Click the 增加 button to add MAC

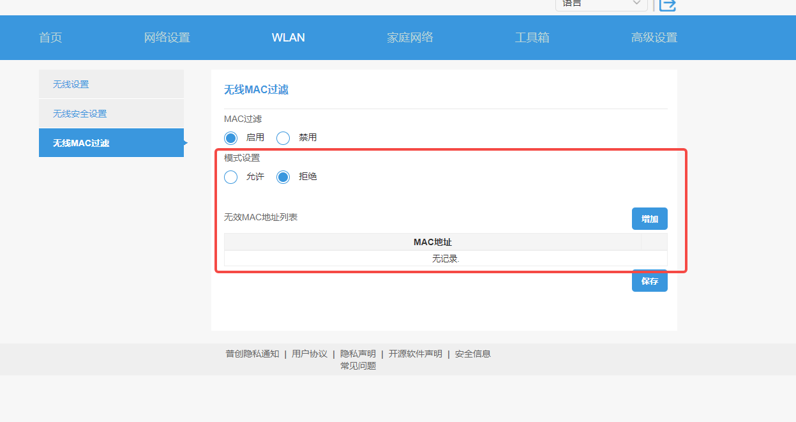(649, 219)
